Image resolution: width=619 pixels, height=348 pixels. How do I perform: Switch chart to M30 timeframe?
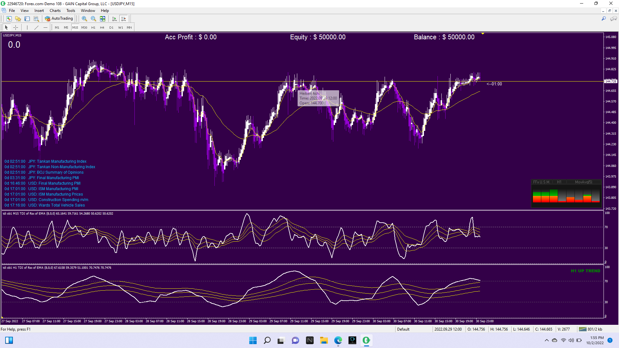pos(84,27)
